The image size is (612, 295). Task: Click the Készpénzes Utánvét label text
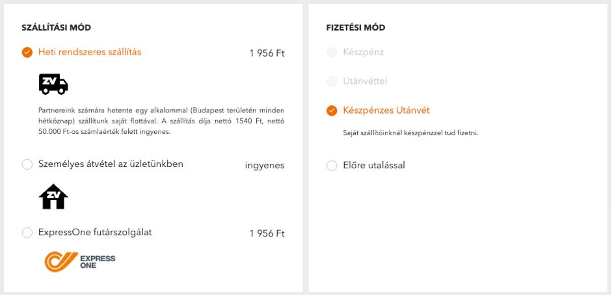[386, 110]
